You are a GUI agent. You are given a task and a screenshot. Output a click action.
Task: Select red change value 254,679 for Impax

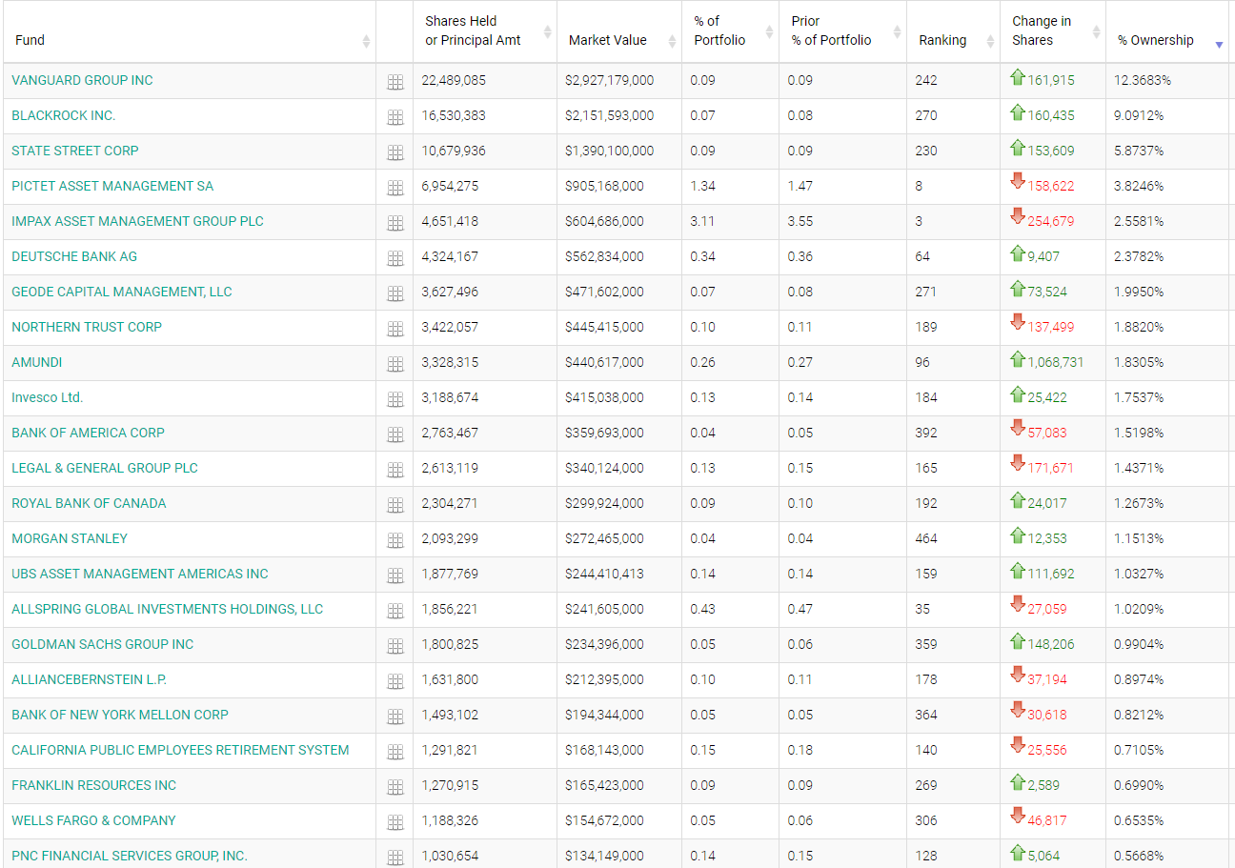(1050, 221)
